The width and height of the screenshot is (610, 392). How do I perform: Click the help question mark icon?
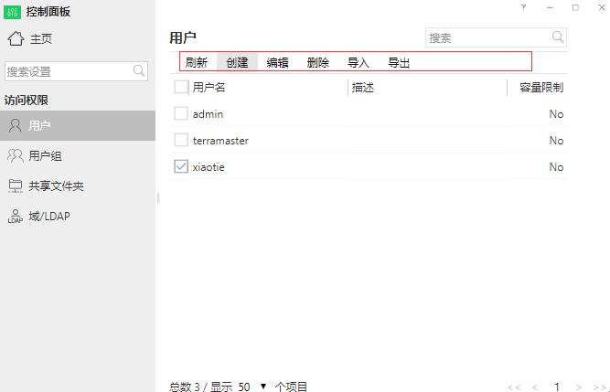(523, 8)
